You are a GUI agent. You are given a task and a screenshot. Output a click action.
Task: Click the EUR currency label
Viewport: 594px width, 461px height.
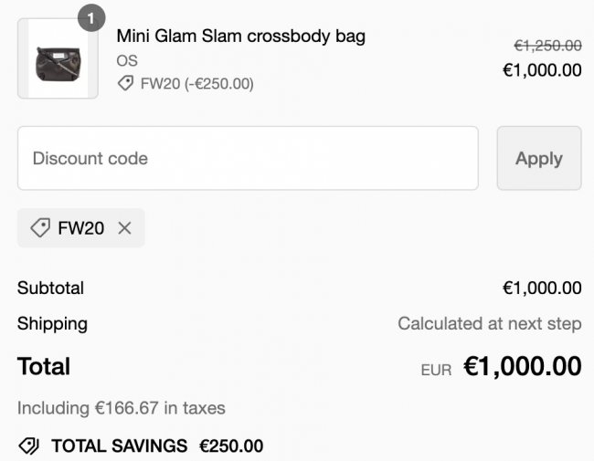tap(437, 370)
